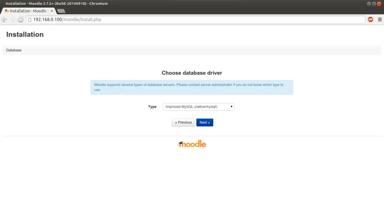Screen dimensions: 384x200
Task: Click the Moodle supports several types info box
Action: [x=192, y=87]
